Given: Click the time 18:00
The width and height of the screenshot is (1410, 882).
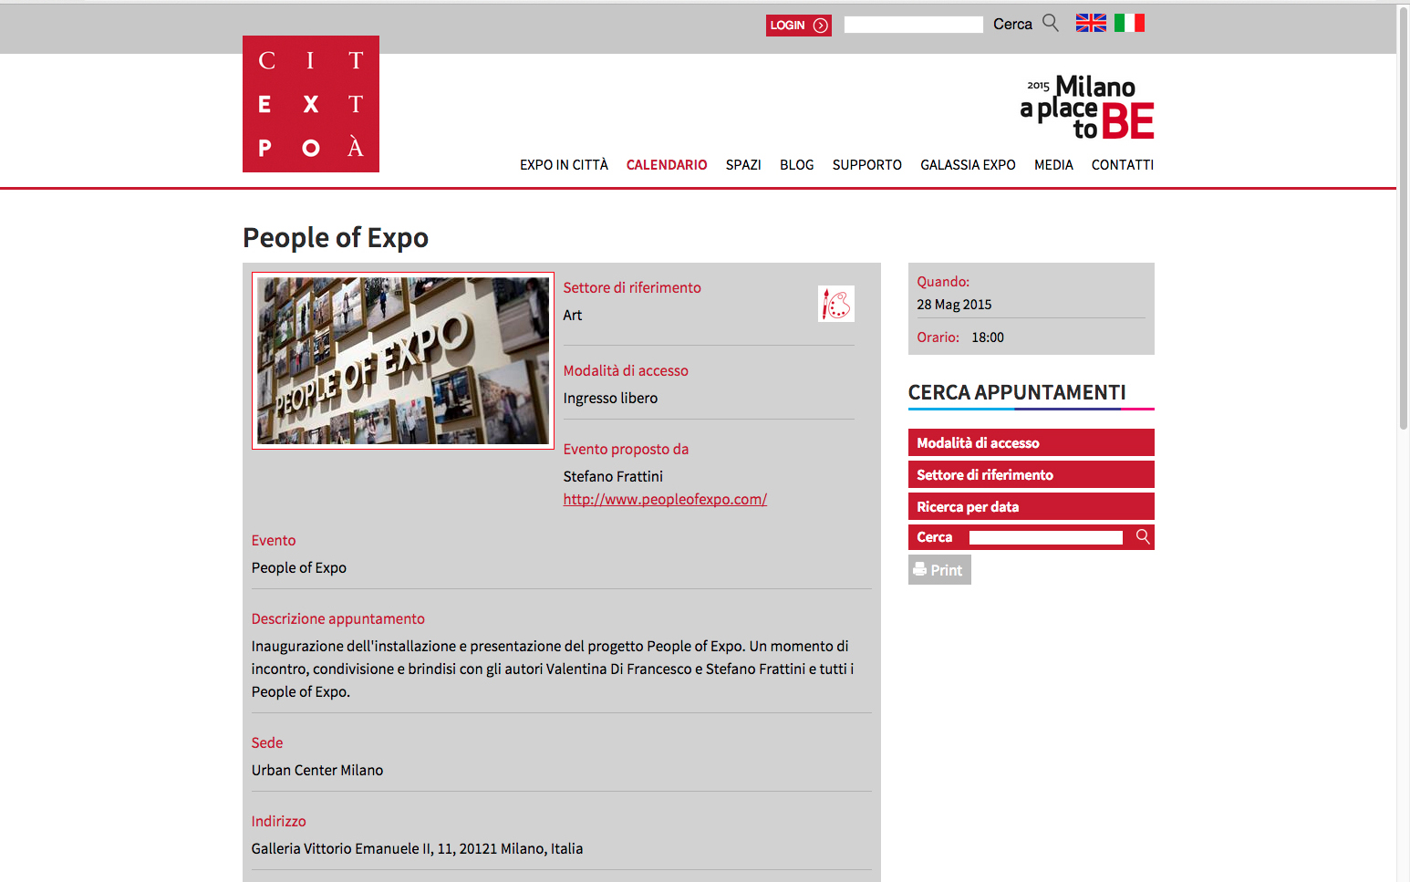Looking at the screenshot, I should pos(988,337).
